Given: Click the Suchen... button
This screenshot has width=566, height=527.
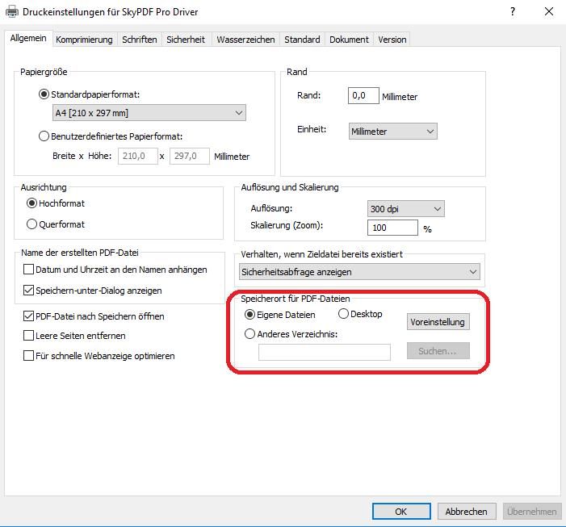Looking at the screenshot, I should click(x=438, y=351).
